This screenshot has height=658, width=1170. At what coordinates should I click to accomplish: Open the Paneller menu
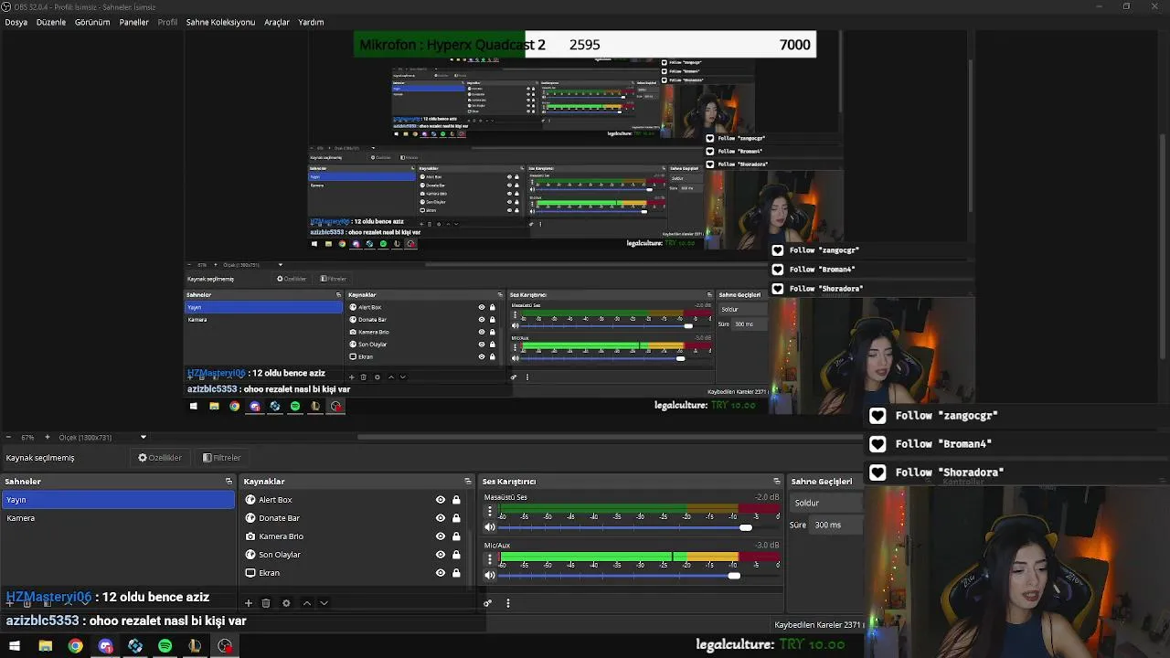pyautogui.click(x=133, y=22)
